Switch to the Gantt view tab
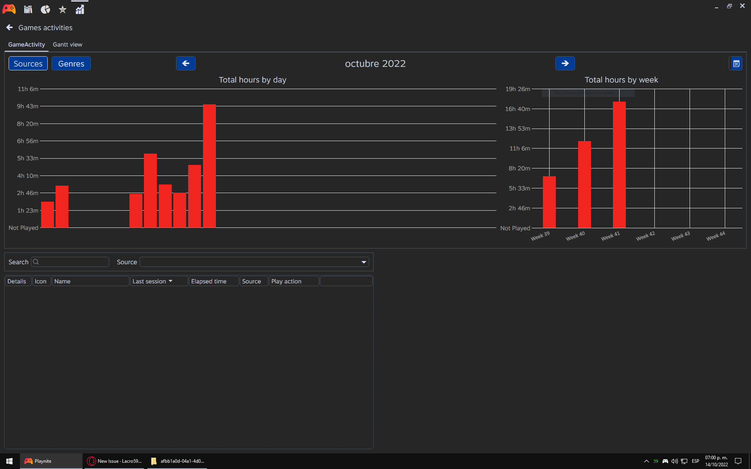The height and width of the screenshot is (469, 751). [x=67, y=44]
